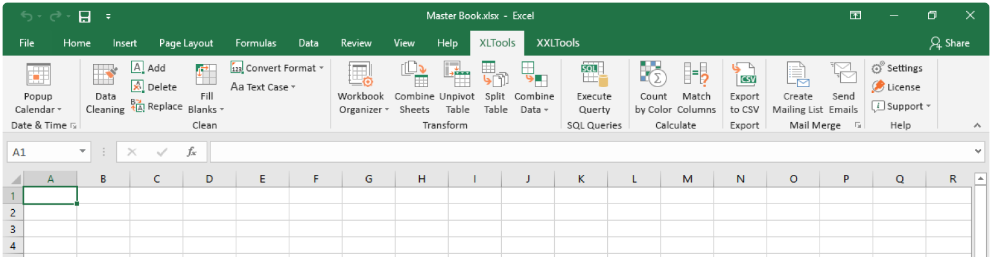
Task: Open the Formulas ribbon tab
Action: click(x=256, y=43)
